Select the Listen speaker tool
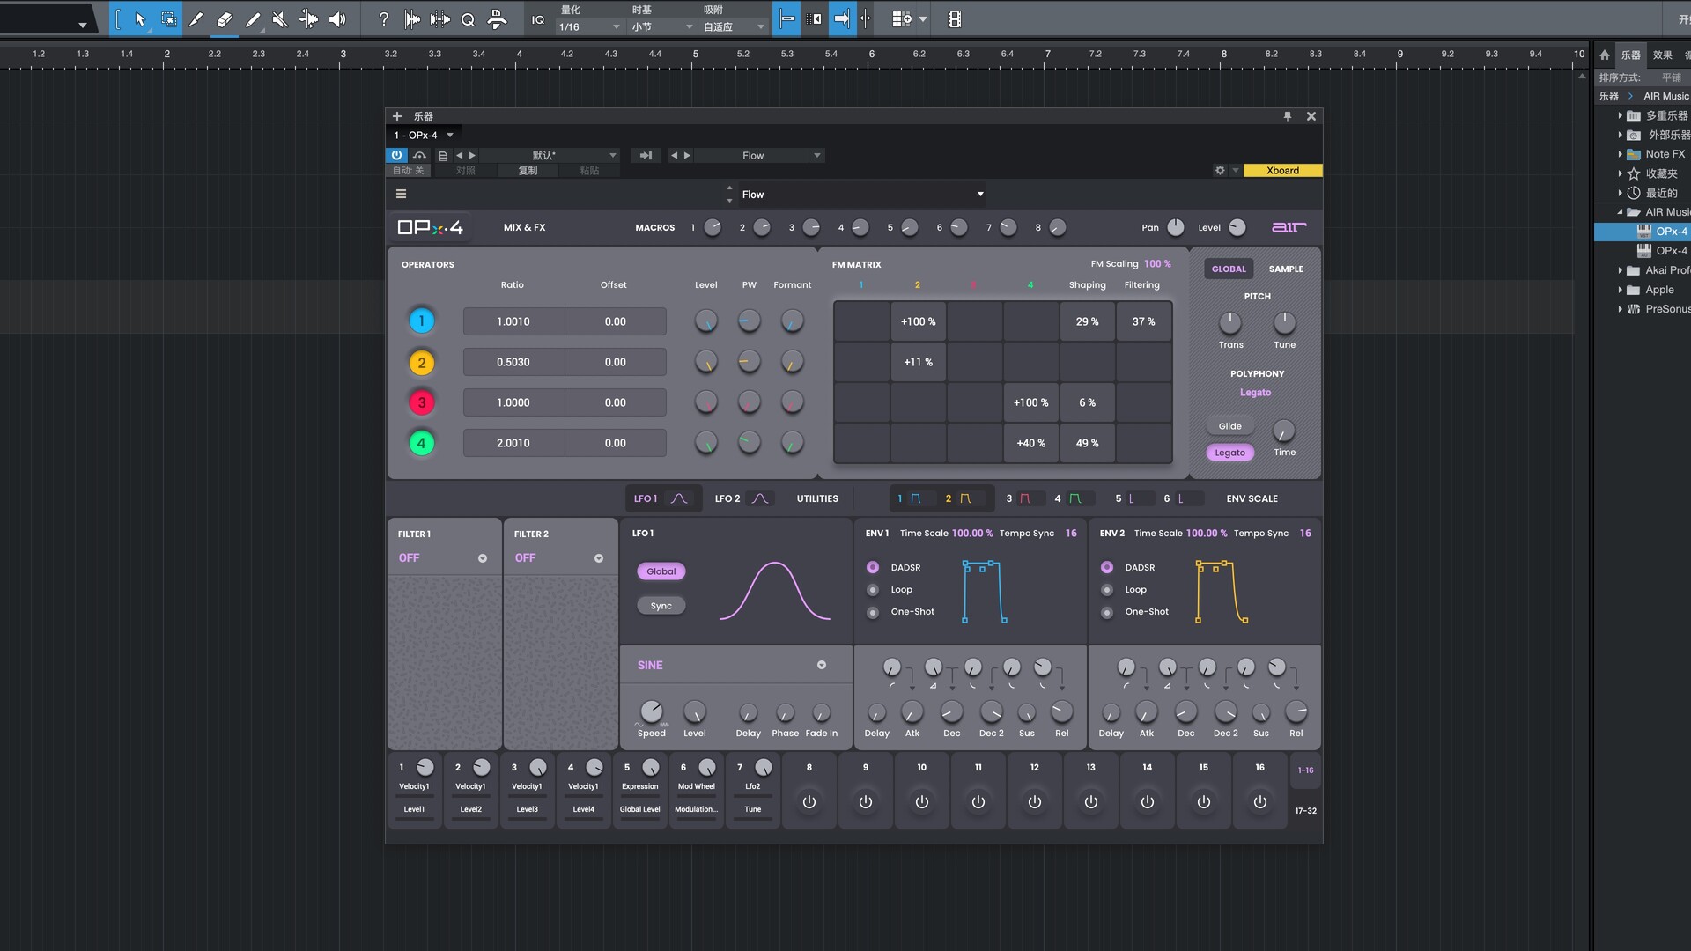Image resolution: width=1691 pixels, height=951 pixels. click(337, 19)
